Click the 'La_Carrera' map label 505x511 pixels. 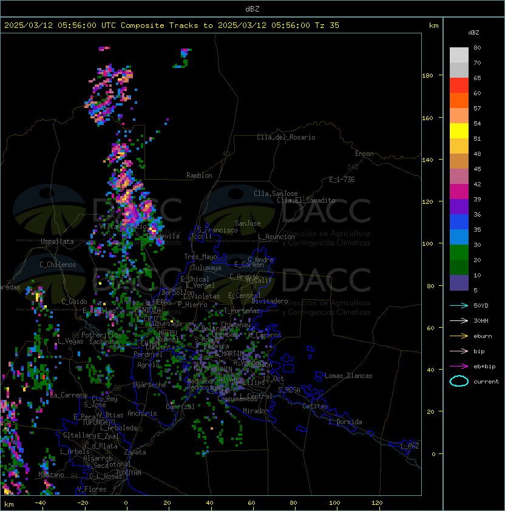(x=69, y=395)
